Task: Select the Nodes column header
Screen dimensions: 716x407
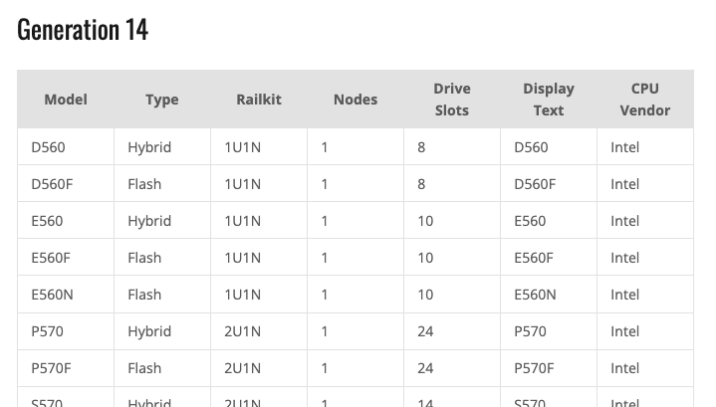Action: point(356,100)
